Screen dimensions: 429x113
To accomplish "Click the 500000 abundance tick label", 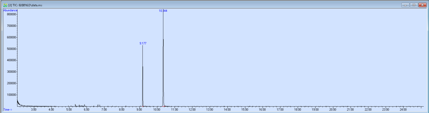I will point(12,49).
